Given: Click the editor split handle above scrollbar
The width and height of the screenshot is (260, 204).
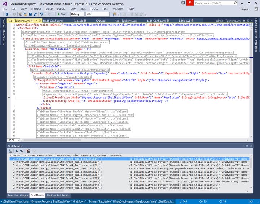Looking at the screenshot, I should coord(251,25).
